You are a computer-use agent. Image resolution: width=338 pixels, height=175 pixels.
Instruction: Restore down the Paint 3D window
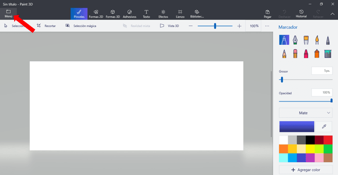tap(321, 4)
